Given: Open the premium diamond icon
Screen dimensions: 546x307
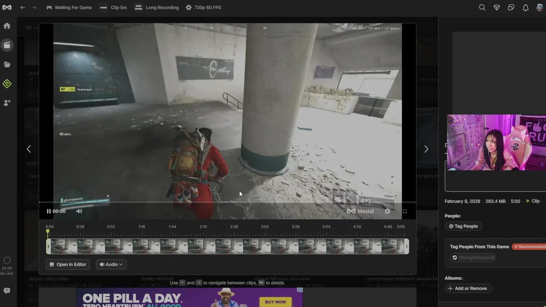Looking at the screenshot, I should click(x=497, y=7).
